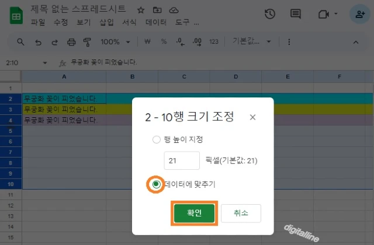This screenshot has height=245, width=374.
Task: Click the select-all corner box
Action: (x=11, y=76)
